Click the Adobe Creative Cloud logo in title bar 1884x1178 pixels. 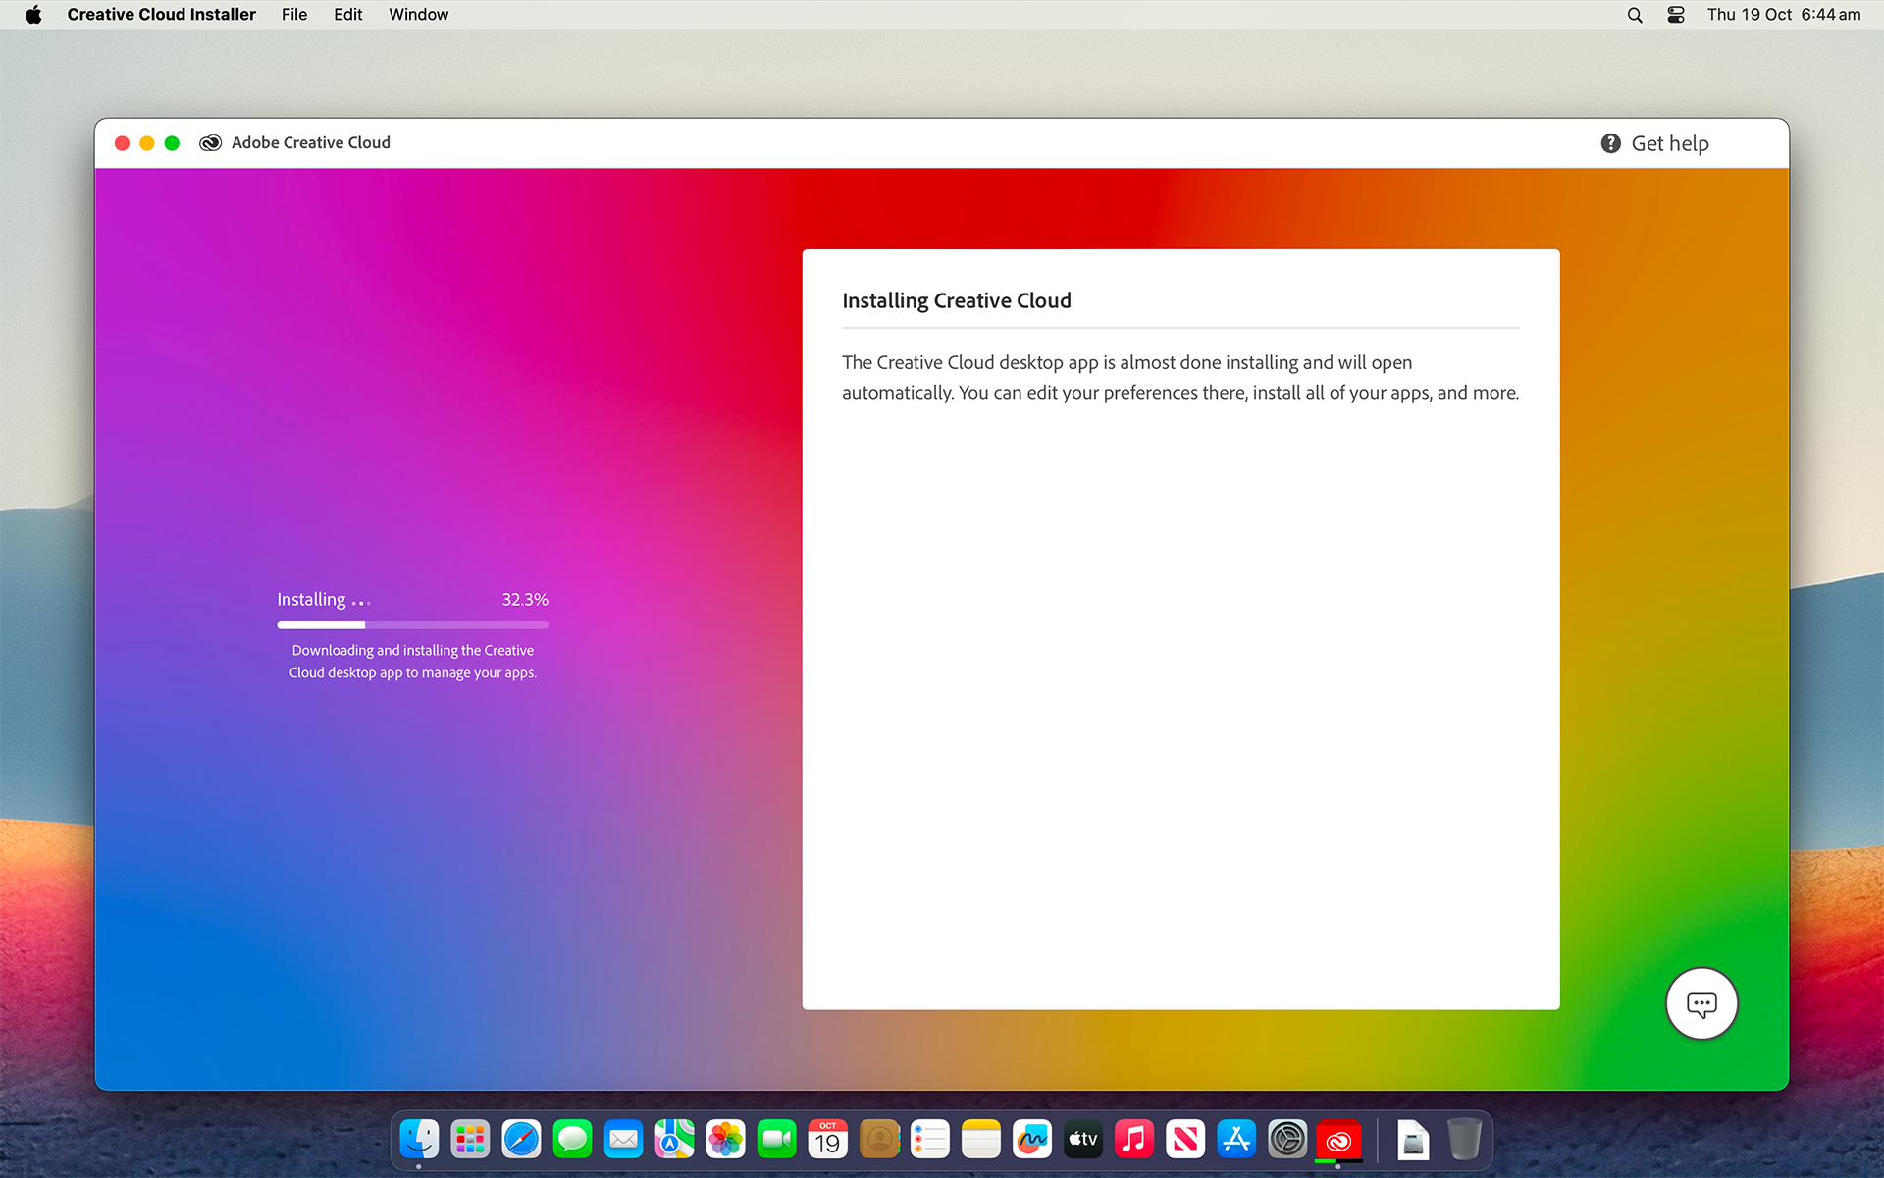[x=210, y=143]
